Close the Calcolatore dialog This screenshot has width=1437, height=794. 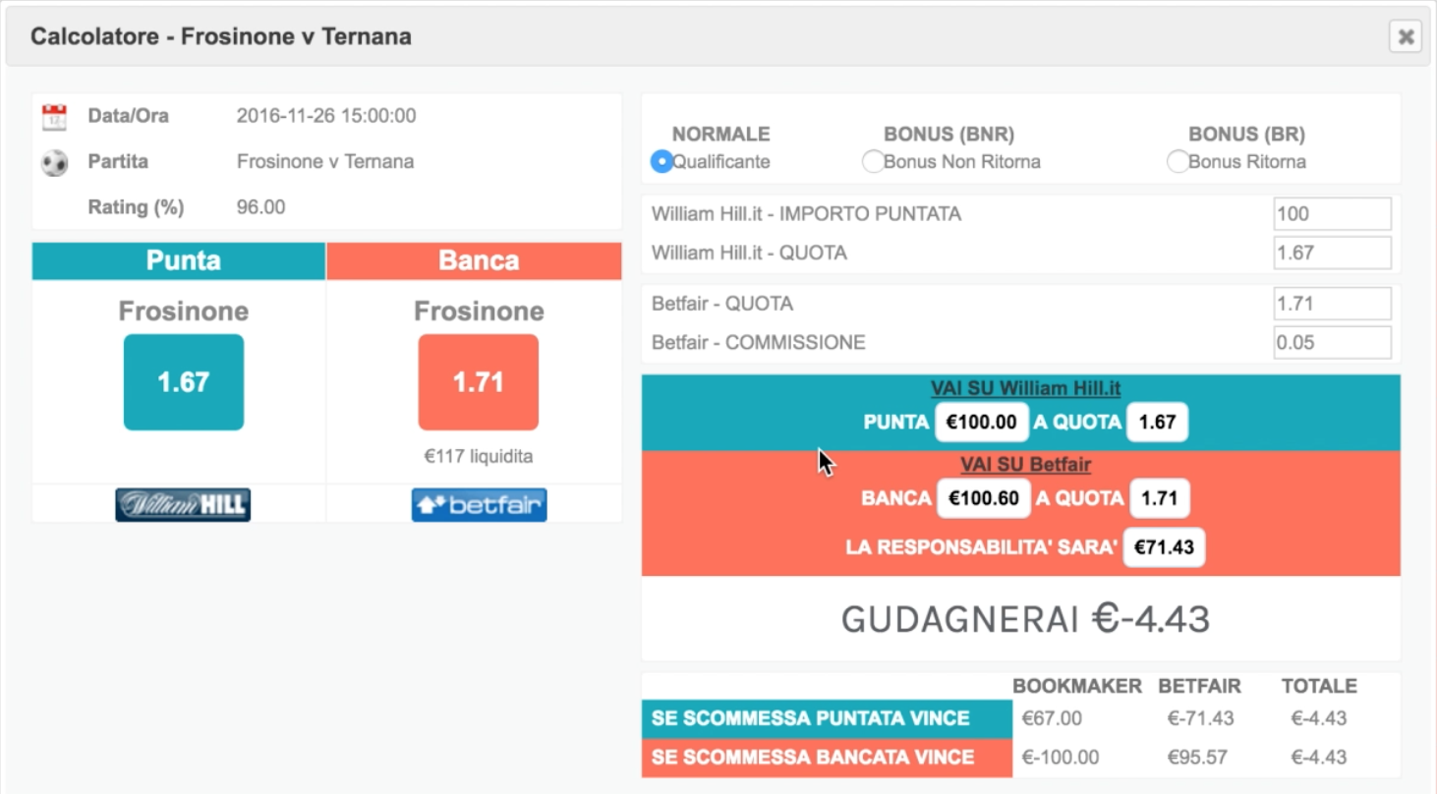pos(1406,36)
